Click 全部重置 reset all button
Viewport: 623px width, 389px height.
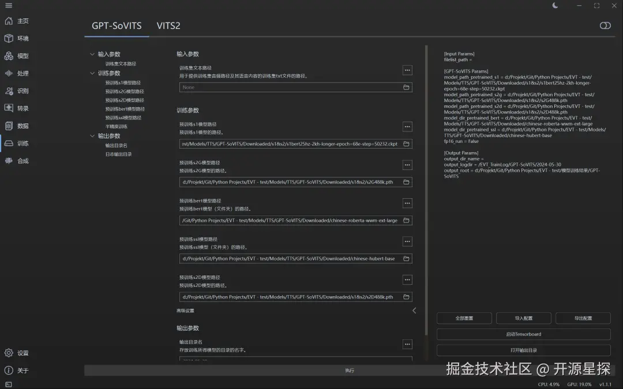coord(464,318)
